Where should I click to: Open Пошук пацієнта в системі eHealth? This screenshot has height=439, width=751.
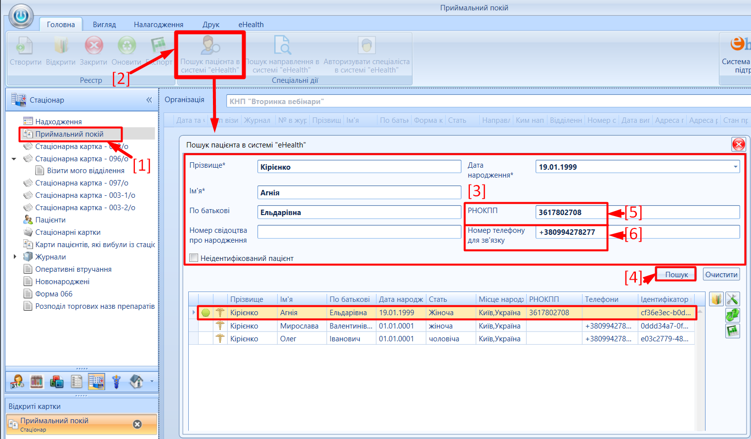click(x=210, y=55)
